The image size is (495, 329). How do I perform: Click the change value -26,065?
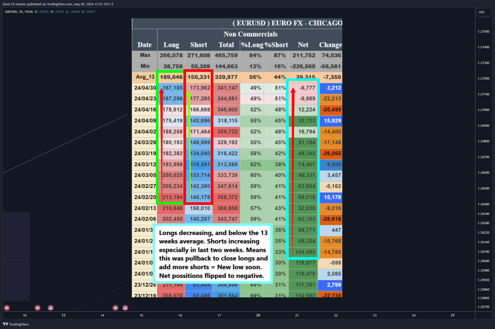332,153
